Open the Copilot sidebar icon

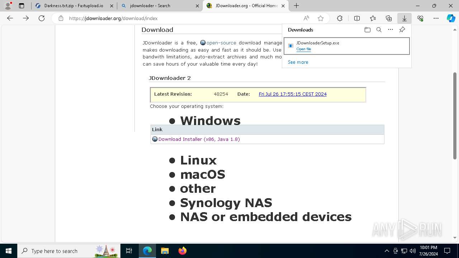451,18
